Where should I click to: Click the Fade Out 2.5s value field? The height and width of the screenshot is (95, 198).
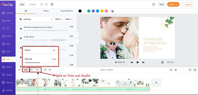pyautogui.click(x=54, y=59)
